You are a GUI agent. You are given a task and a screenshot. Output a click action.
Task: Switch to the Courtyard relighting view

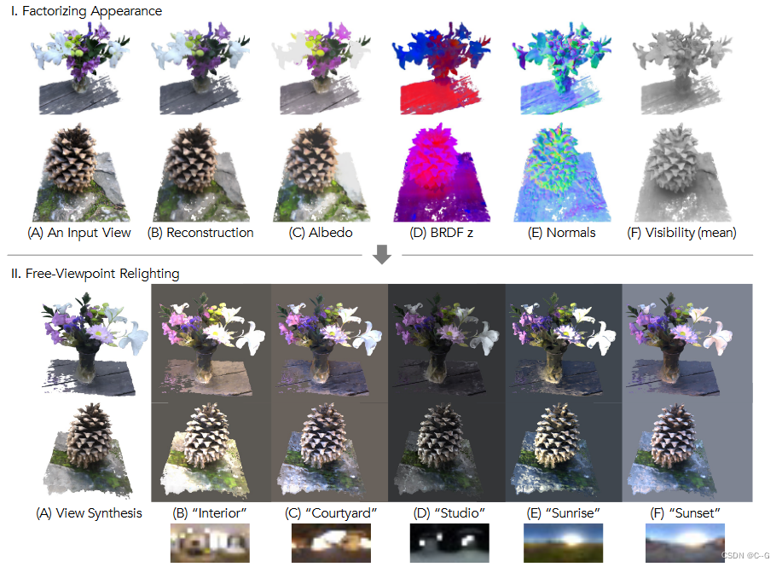click(329, 392)
